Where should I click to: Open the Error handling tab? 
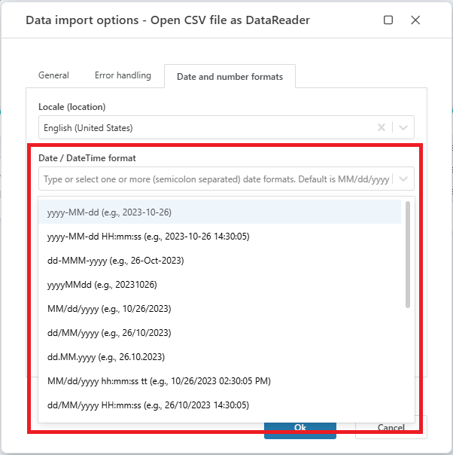123,75
